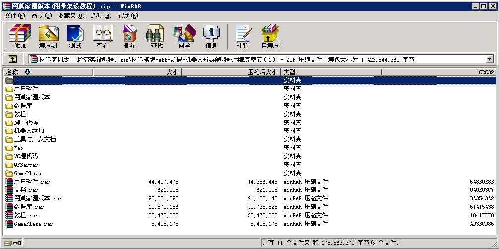
Task: Click the folder icon of 用户软件
Action: pos(9,88)
